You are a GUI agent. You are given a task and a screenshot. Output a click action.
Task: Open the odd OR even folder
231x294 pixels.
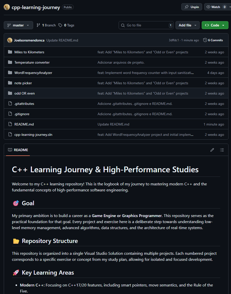point(25,93)
